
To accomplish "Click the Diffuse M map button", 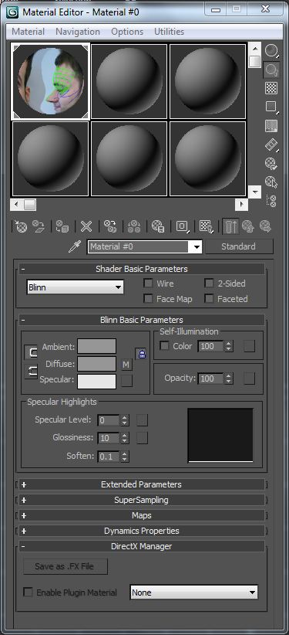I will click(126, 365).
